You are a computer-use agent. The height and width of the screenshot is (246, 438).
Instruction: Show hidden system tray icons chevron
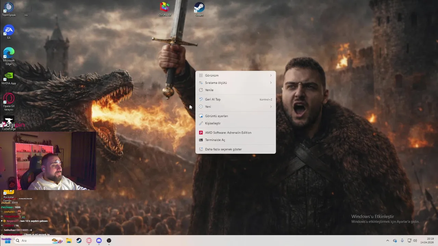coord(387,241)
